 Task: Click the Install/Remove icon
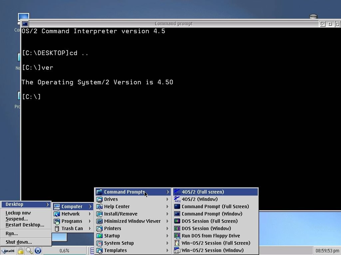(99, 214)
